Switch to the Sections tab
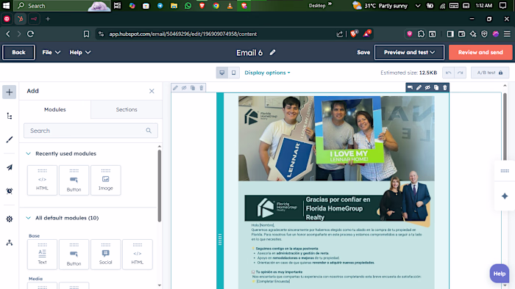Screen dimensions: 515x289 127,109
